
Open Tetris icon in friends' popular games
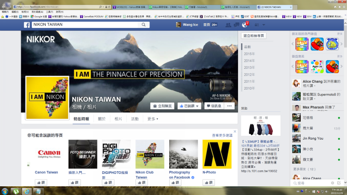tap(302, 44)
